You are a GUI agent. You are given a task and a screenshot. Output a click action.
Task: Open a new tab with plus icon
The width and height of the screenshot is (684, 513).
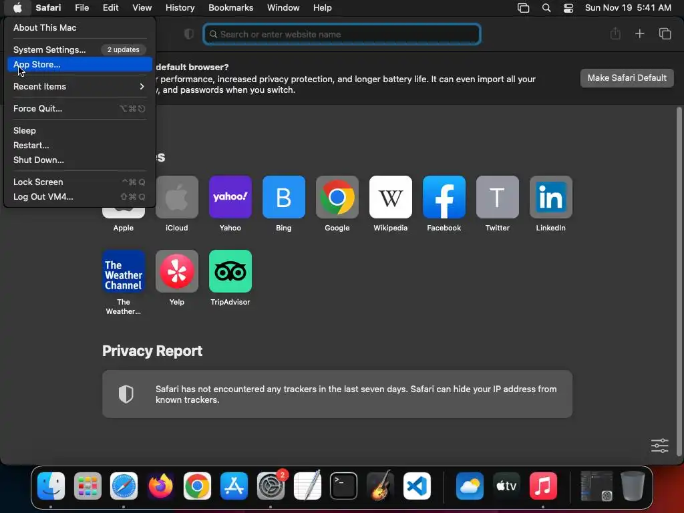click(x=639, y=33)
